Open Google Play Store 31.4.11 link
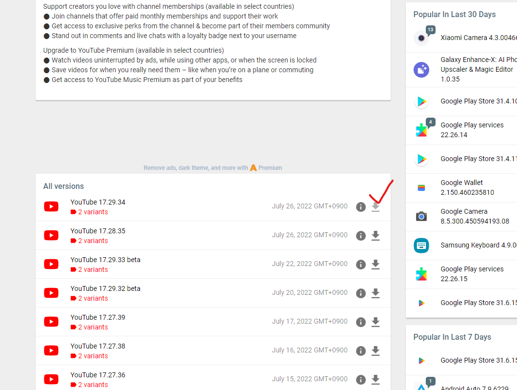The image size is (517, 390). (x=479, y=159)
